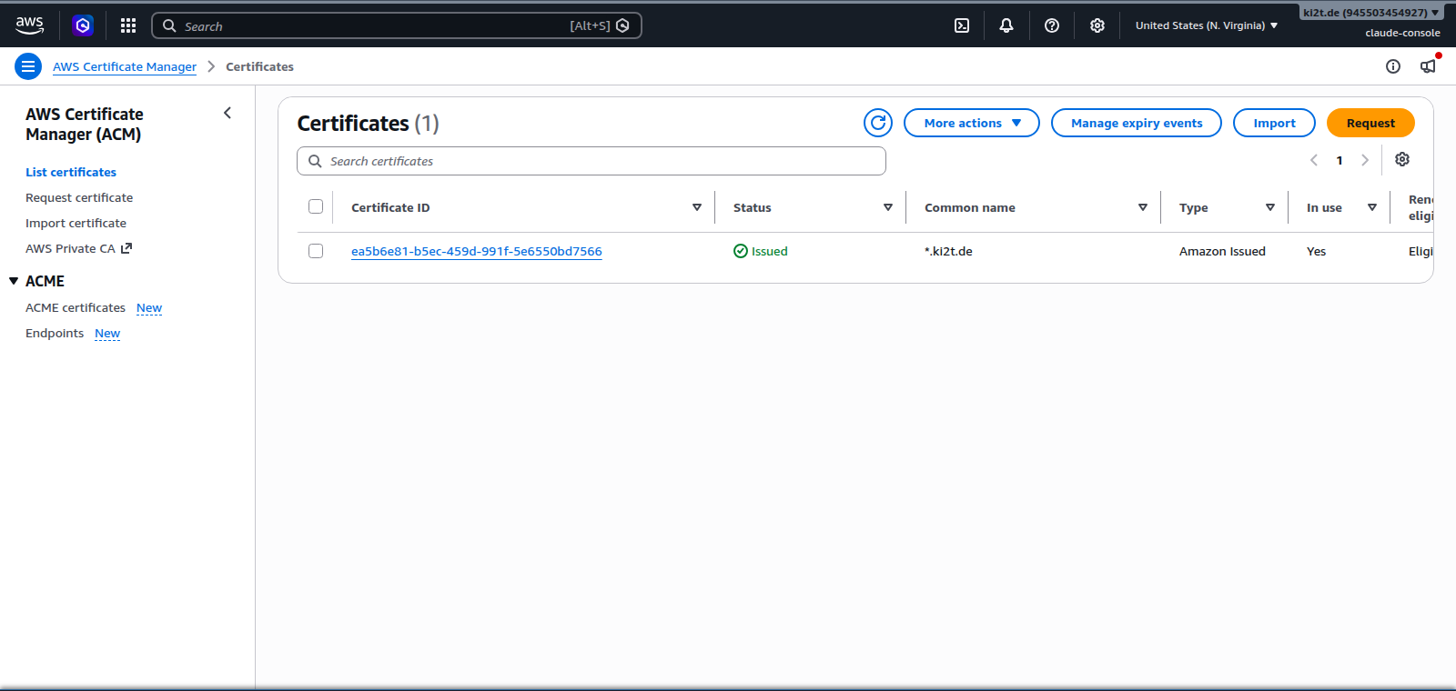Image resolution: width=1456 pixels, height=691 pixels.
Task: Click page number 1 in pagination
Action: (1340, 160)
